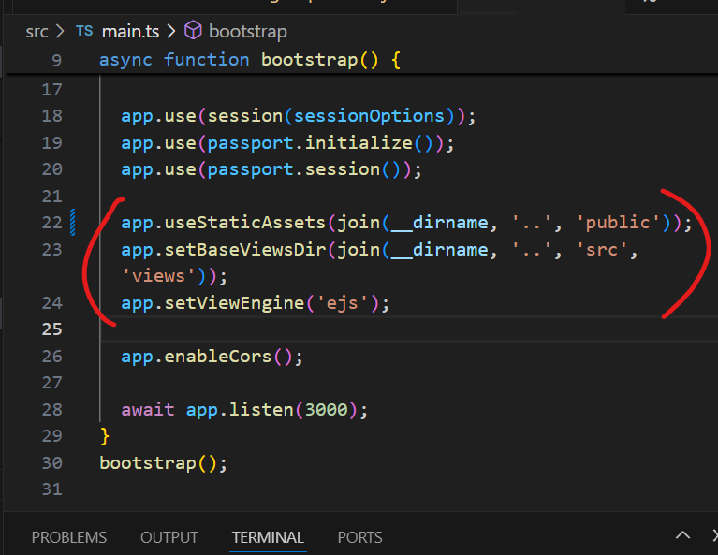Click the 'public' string literal
This screenshot has width=718, height=555.
[x=618, y=223]
